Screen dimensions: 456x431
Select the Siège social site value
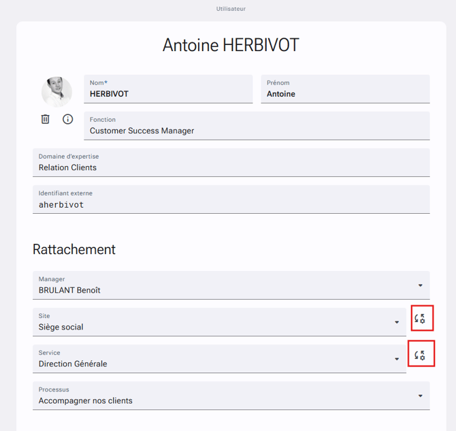(x=61, y=327)
